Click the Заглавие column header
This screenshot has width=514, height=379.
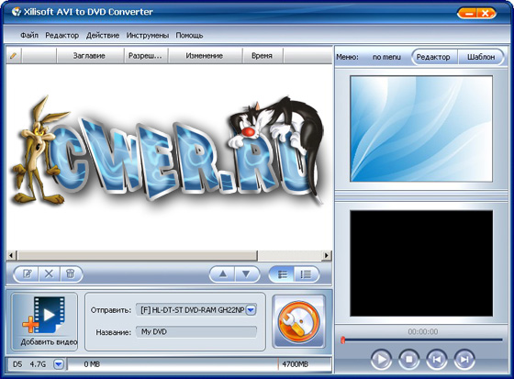(x=89, y=56)
